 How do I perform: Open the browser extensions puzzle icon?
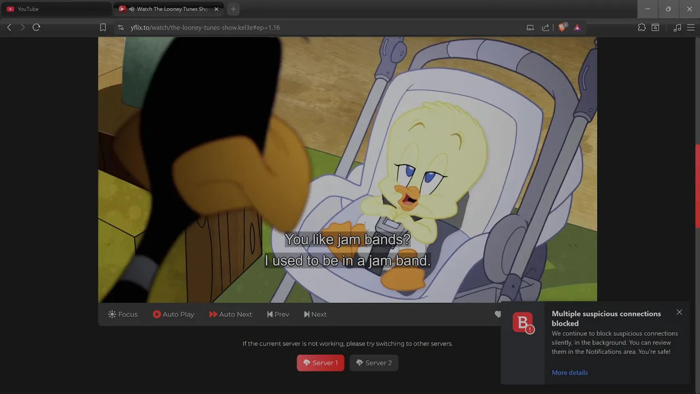click(x=641, y=27)
